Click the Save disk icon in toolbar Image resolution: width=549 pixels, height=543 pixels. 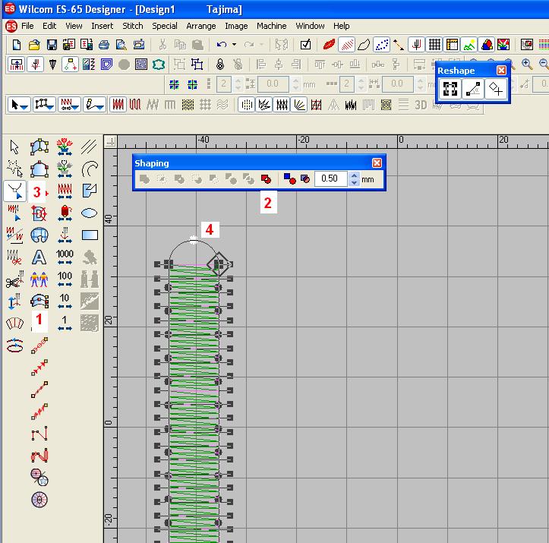pyautogui.click(x=52, y=46)
